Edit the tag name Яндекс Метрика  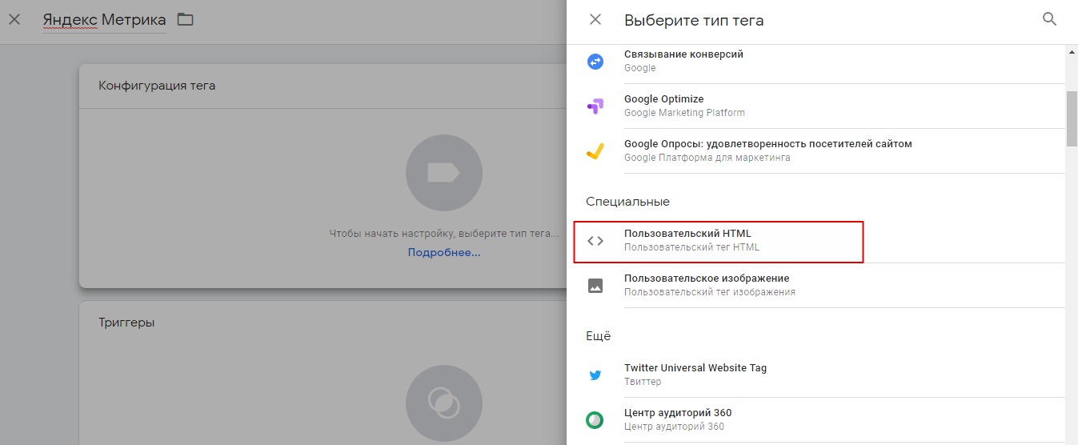[x=104, y=19]
